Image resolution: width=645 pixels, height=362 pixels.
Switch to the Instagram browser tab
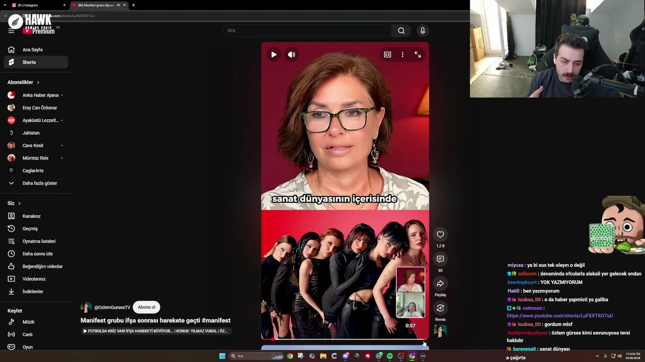[38, 5]
